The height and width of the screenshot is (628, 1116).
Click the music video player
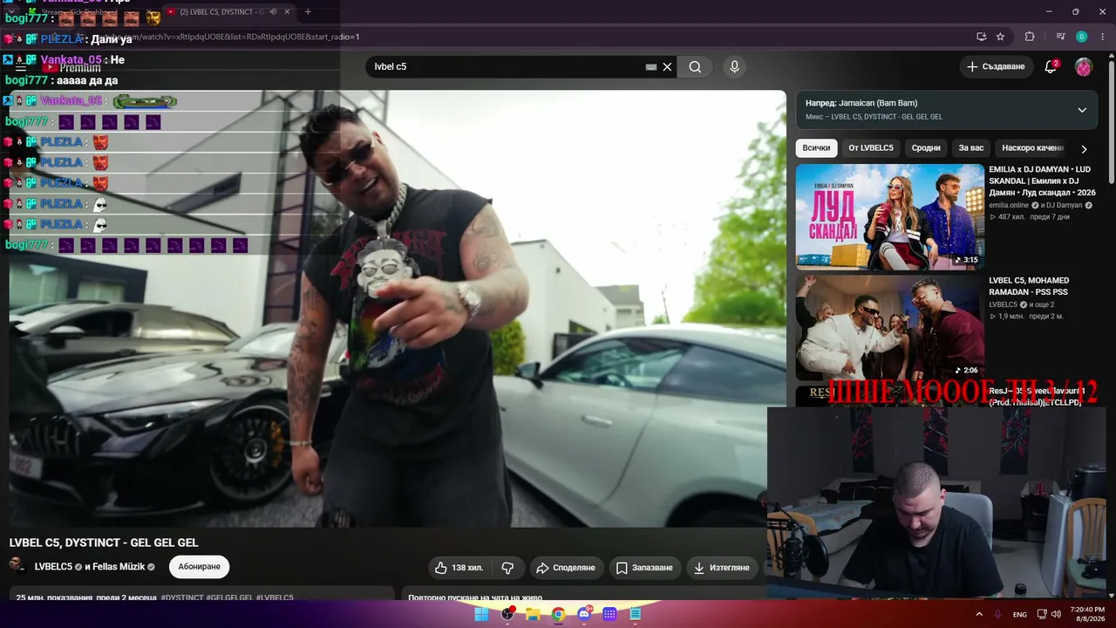(398, 309)
